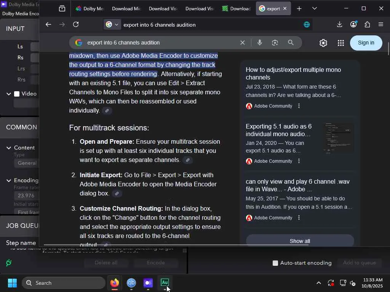This screenshot has height=292, width=390.
Task: Open more options for 'can only view' result
Action: [299, 218]
